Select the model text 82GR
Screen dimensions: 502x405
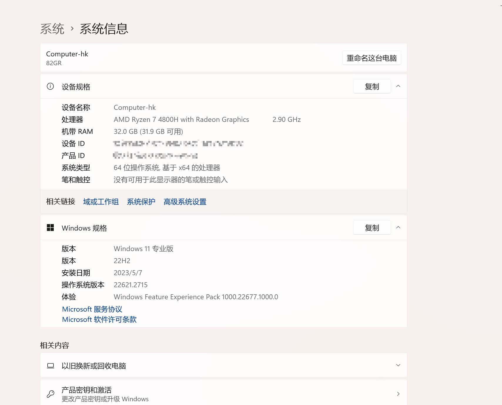54,63
